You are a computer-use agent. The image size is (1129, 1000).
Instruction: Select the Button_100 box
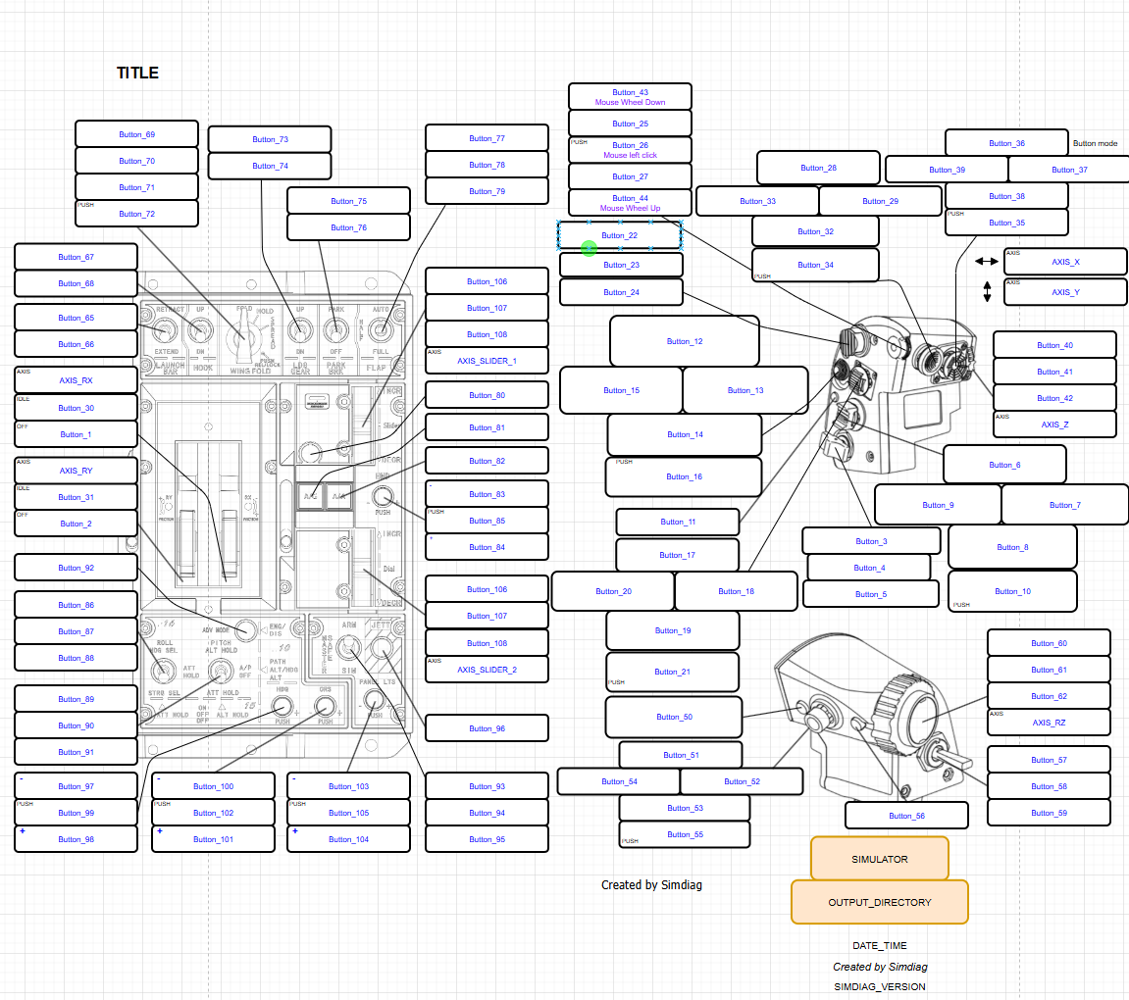pos(213,786)
